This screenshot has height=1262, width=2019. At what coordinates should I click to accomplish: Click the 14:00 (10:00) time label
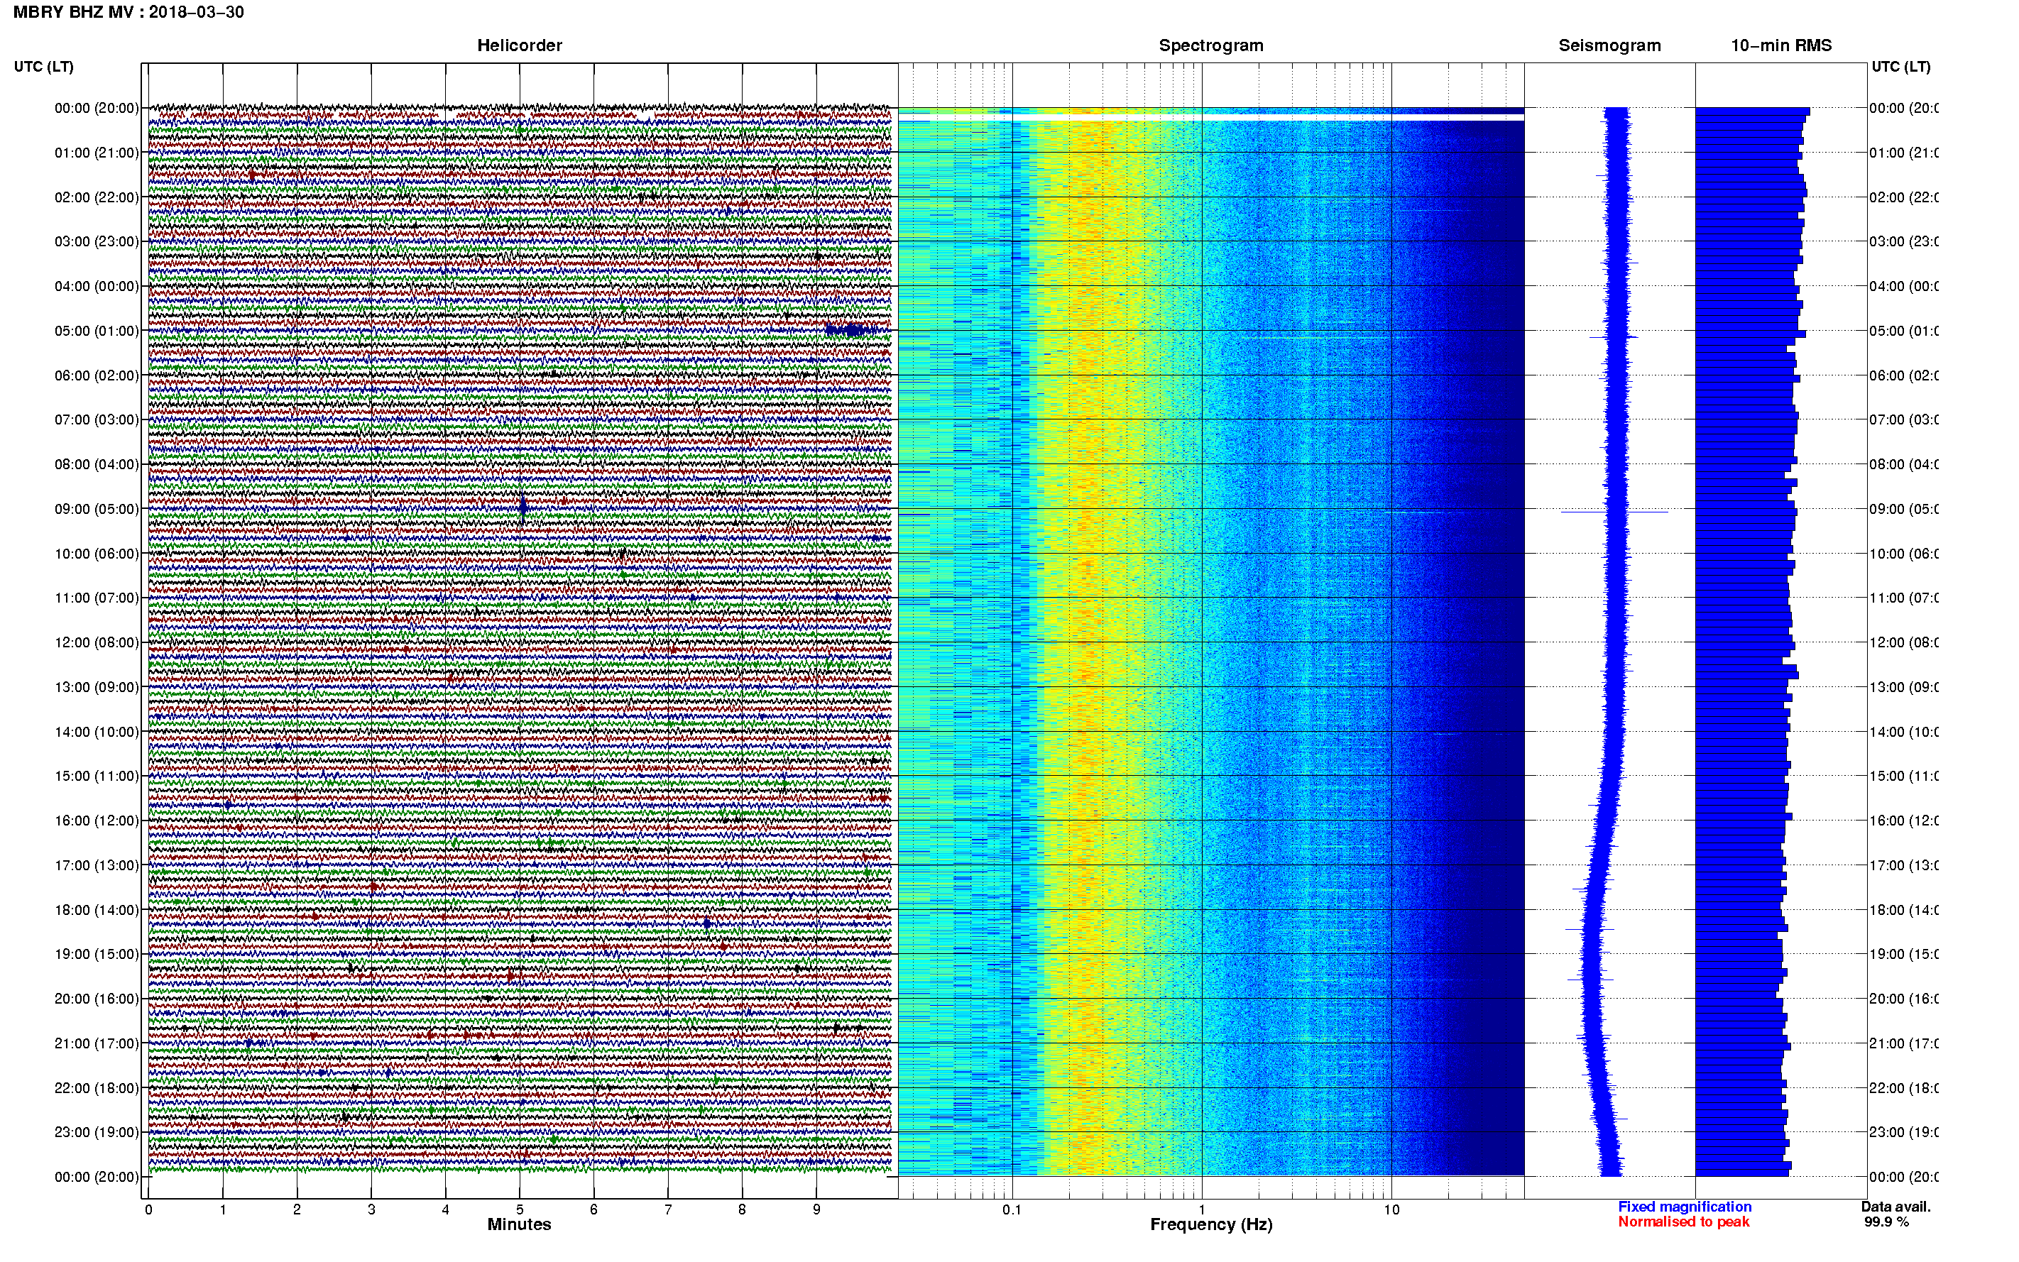[x=97, y=732]
